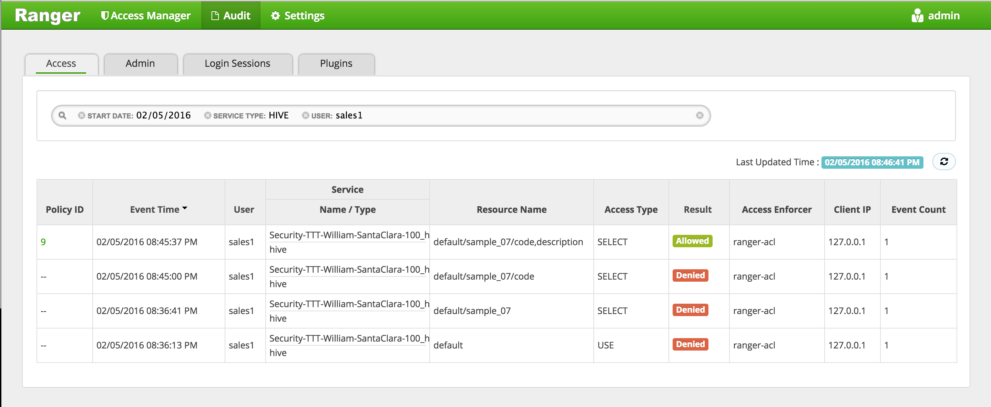Select the Access tab
Viewport: 991px width, 407px height.
tap(61, 63)
